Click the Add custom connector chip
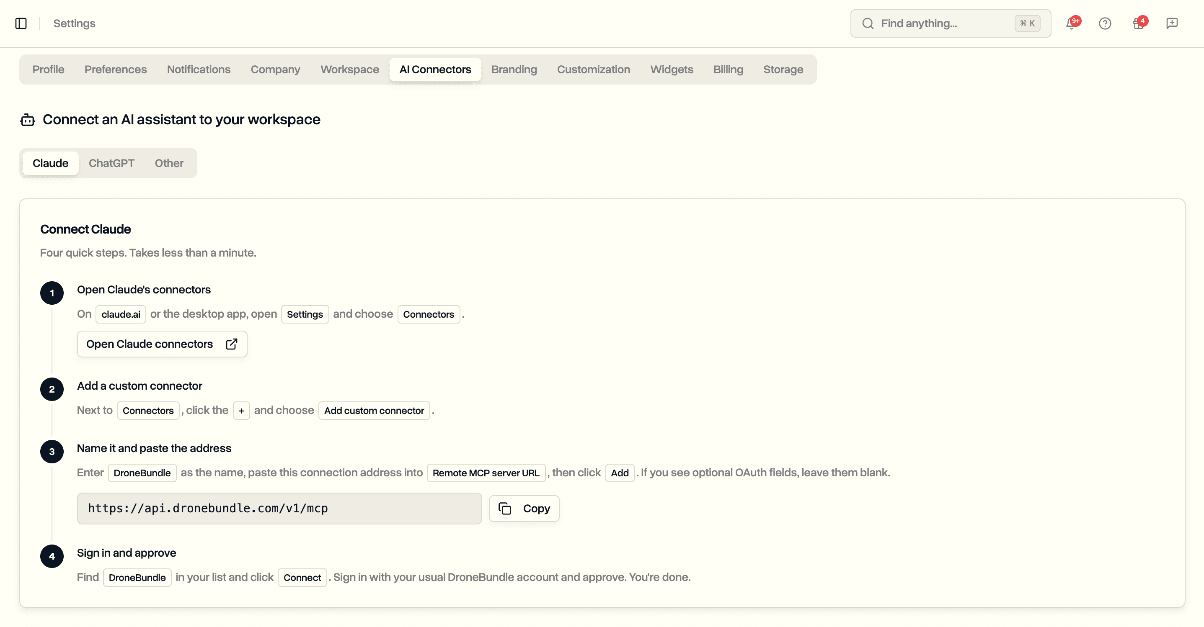Image resolution: width=1204 pixels, height=627 pixels. (374, 410)
